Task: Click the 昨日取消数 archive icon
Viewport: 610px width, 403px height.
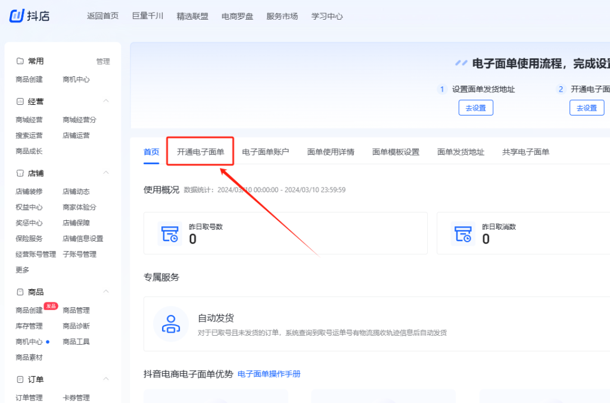Action: click(463, 233)
